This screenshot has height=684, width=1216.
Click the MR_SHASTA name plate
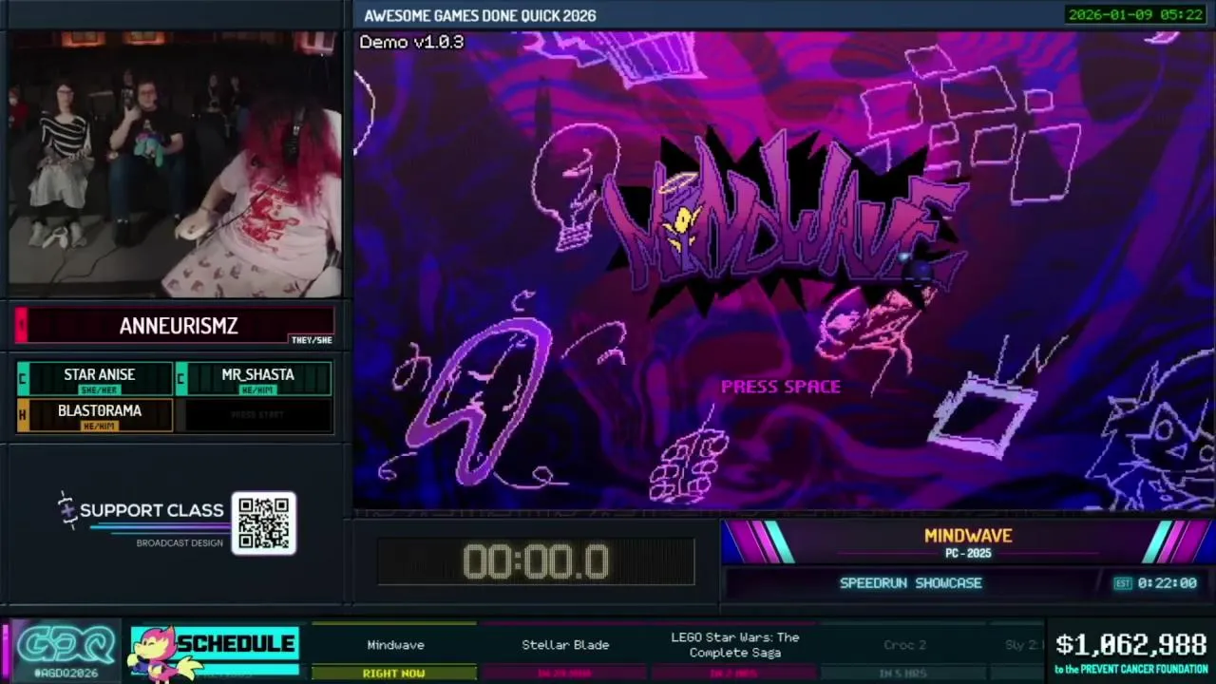click(257, 379)
